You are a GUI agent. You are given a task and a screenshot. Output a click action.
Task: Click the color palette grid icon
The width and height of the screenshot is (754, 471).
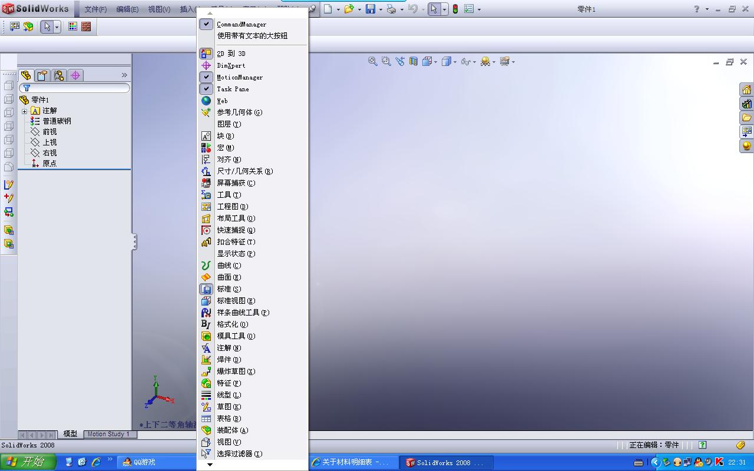72,26
